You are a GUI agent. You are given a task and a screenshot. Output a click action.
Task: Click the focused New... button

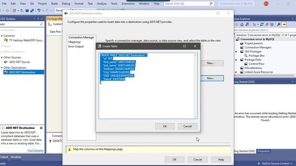pos(212,78)
